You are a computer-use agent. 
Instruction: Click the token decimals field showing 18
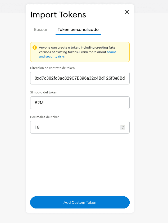pyautogui.click(x=80, y=127)
